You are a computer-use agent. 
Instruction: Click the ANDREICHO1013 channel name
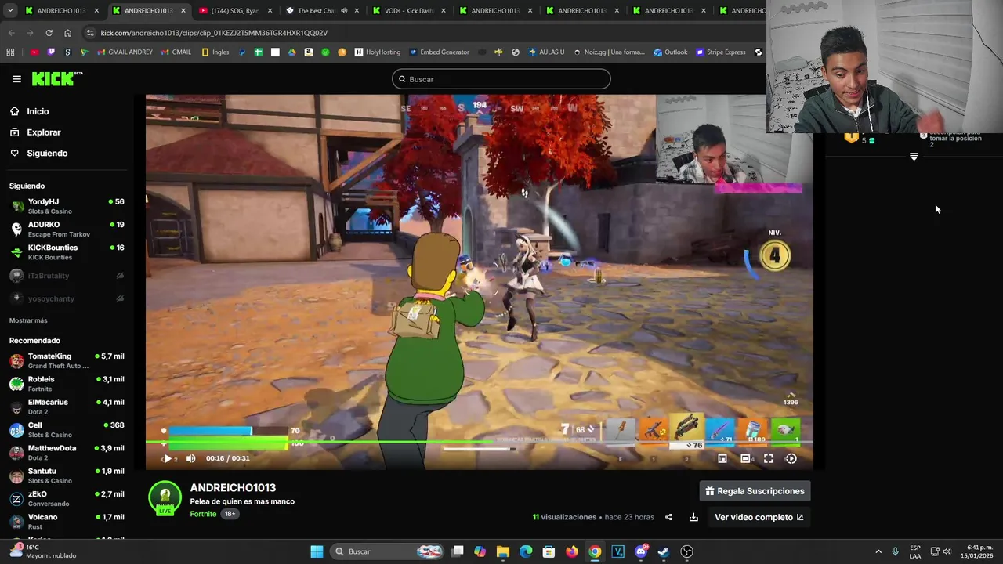pos(233,488)
